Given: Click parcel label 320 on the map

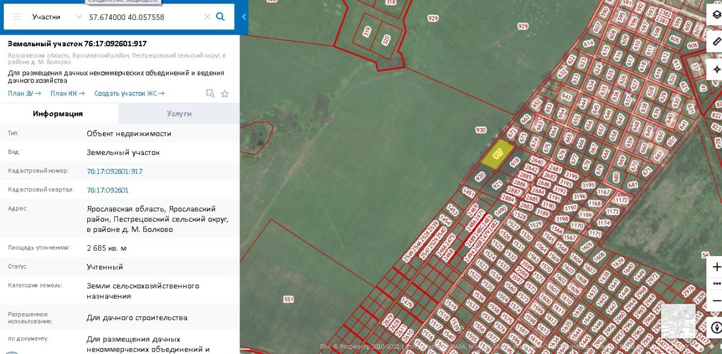Looking at the screenshot, I should pos(386,40).
